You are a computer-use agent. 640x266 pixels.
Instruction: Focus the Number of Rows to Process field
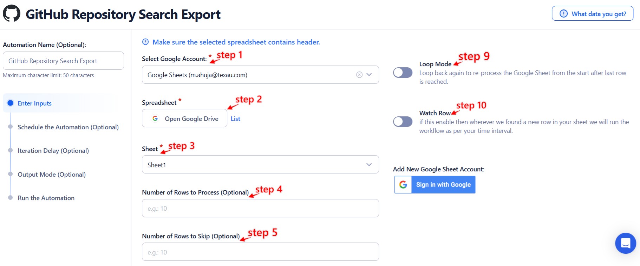(x=260, y=209)
